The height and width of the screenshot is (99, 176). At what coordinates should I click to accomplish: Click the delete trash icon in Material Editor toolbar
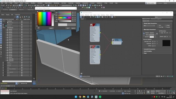(91, 17)
